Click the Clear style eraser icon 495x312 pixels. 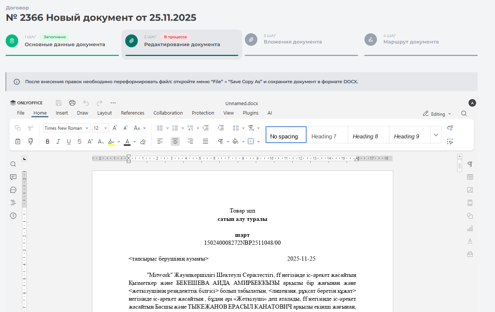[x=143, y=141]
